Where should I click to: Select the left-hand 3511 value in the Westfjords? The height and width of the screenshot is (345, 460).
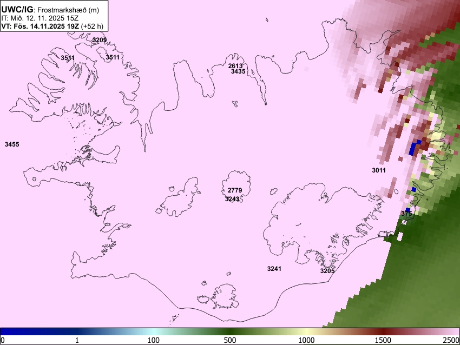[x=68, y=58]
